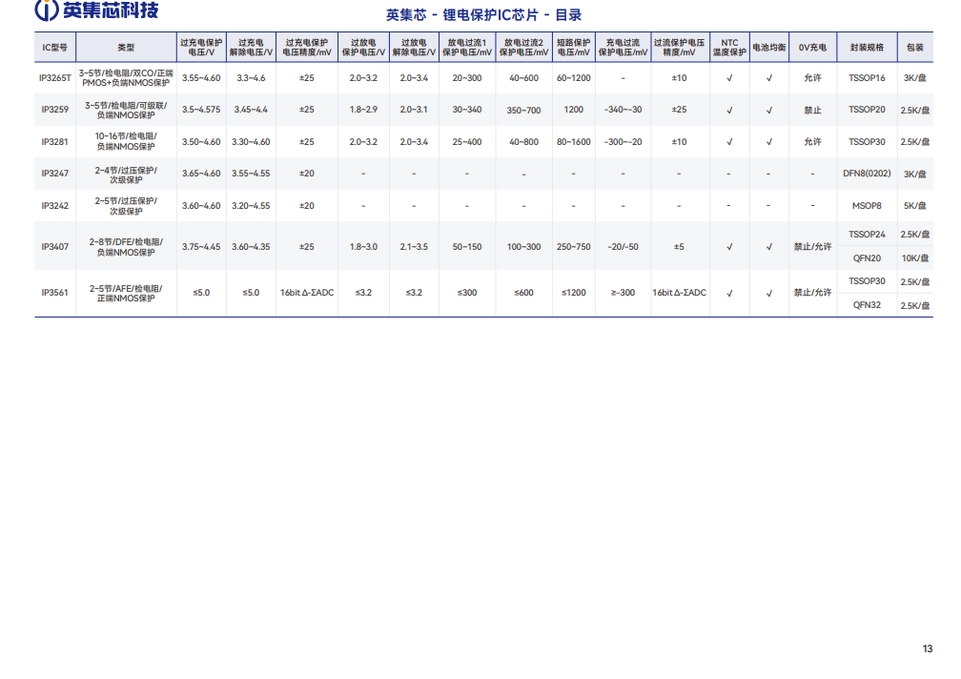This screenshot has width=961, height=679.
Task: Click the 0V充电 column header
Action: (812, 47)
